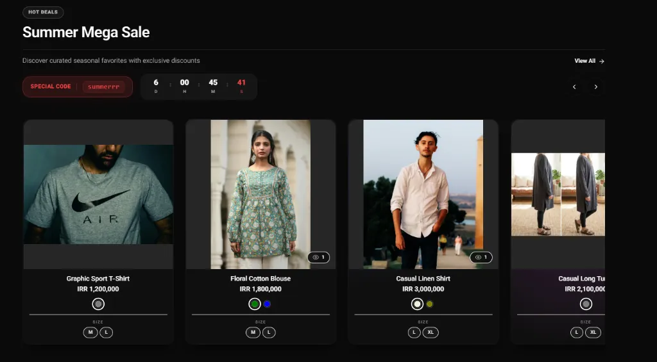This screenshot has width=657, height=362.
Task: Click the countdown days value 6
Action: pyautogui.click(x=156, y=83)
